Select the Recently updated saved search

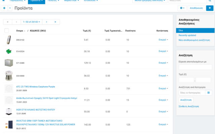click(x=187, y=35)
